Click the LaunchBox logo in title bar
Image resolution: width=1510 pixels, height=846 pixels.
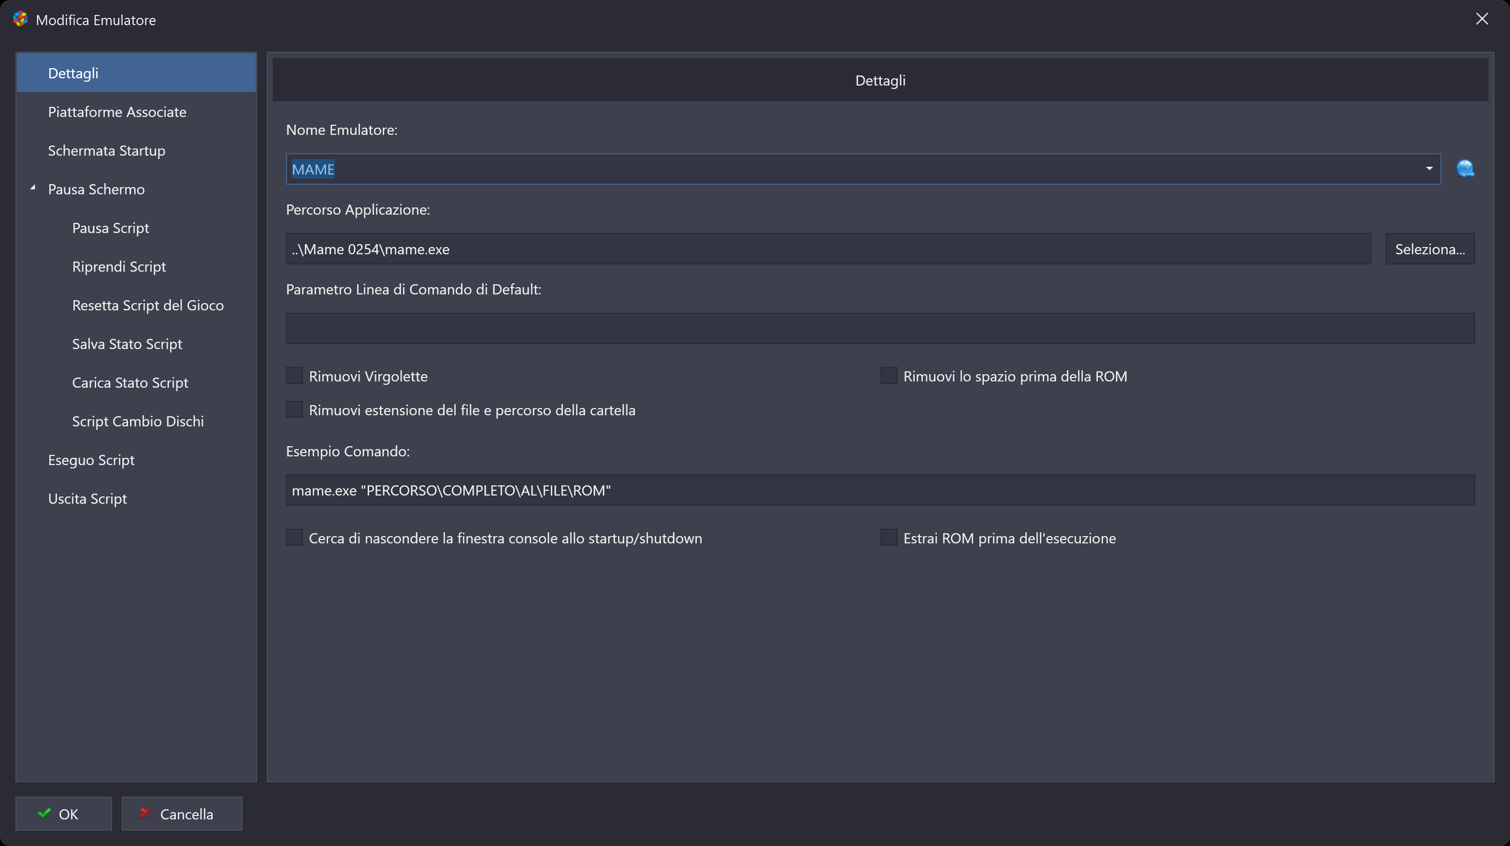20,19
